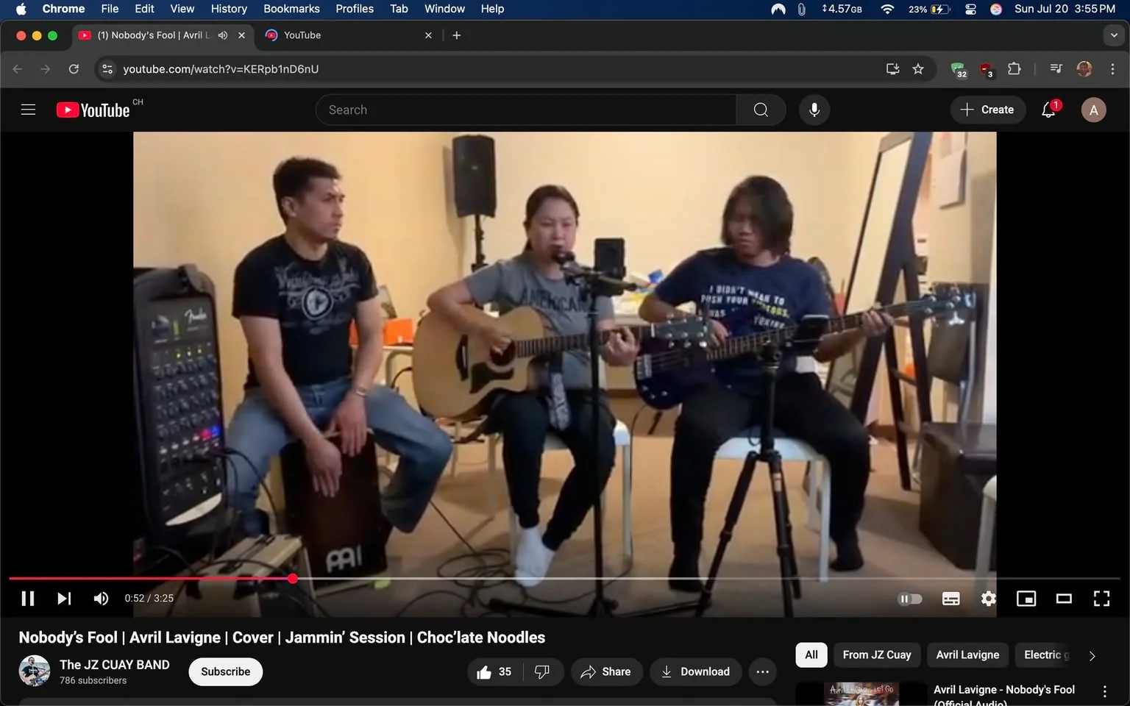Click the Share button
The width and height of the screenshot is (1130, 706).
[x=606, y=671]
